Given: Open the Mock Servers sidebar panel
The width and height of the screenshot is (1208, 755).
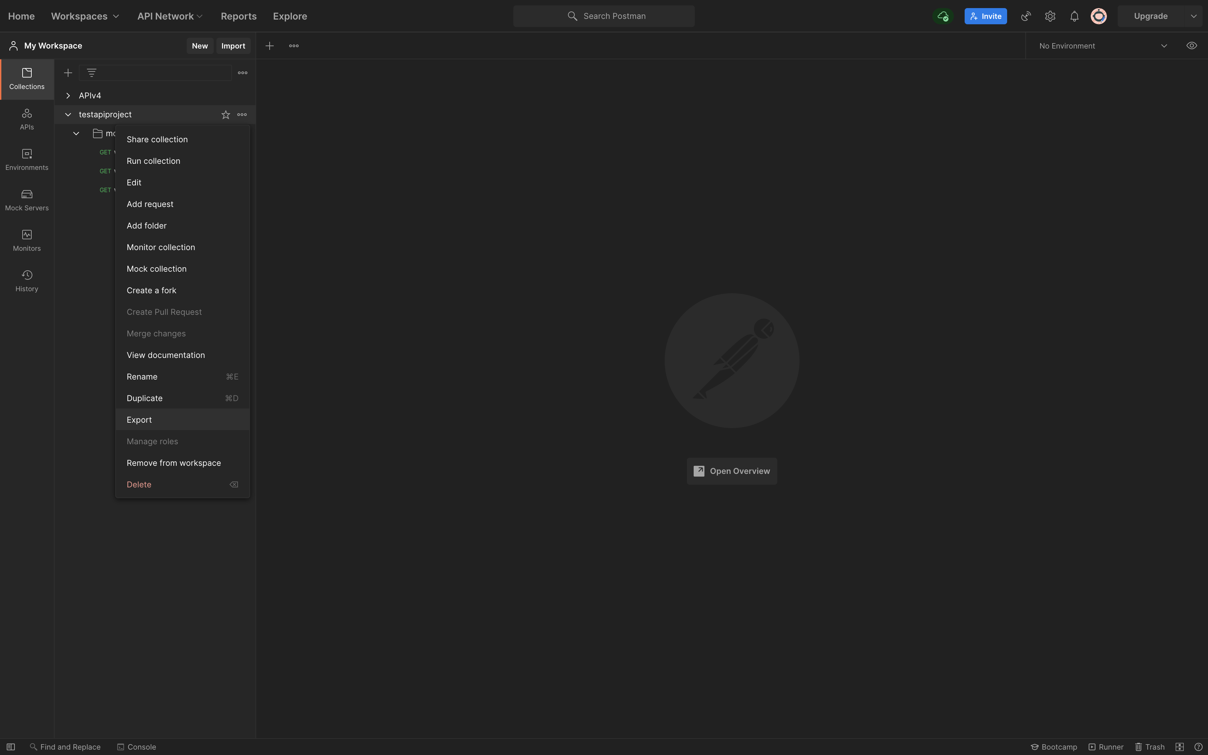Looking at the screenshot, I should coord(26,200).
